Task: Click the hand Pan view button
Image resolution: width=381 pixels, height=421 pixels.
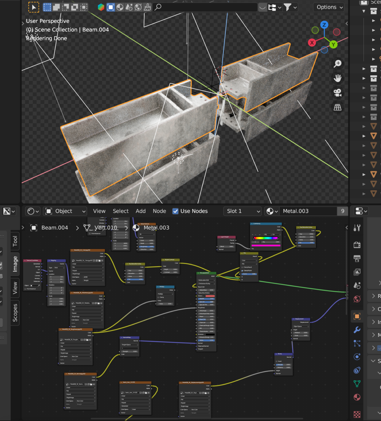Action: [x=338, y=78]
